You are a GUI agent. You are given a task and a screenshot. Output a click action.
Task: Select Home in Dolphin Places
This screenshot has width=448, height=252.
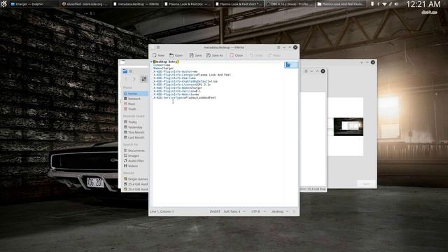(135, 93)
